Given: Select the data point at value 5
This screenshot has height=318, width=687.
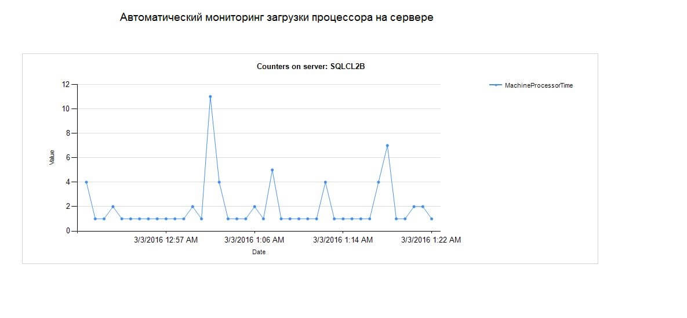Looking at the screenshot, I should coord(272,170).
